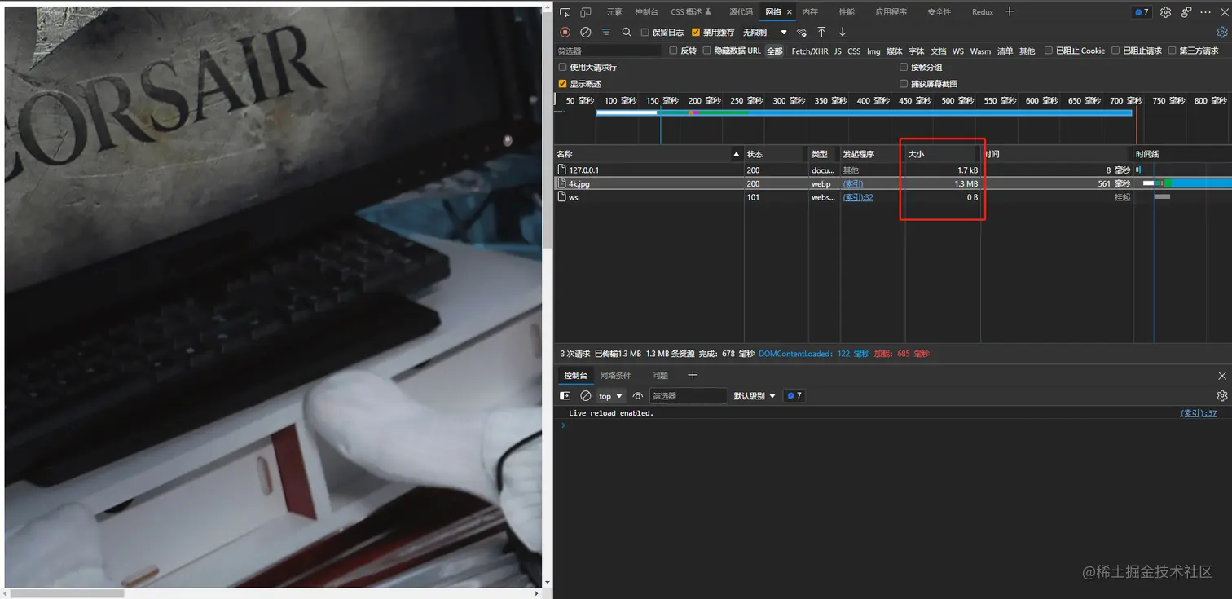
Task: Switch drawer to Issues (问题) tab
Action: [x=660, y=376]
